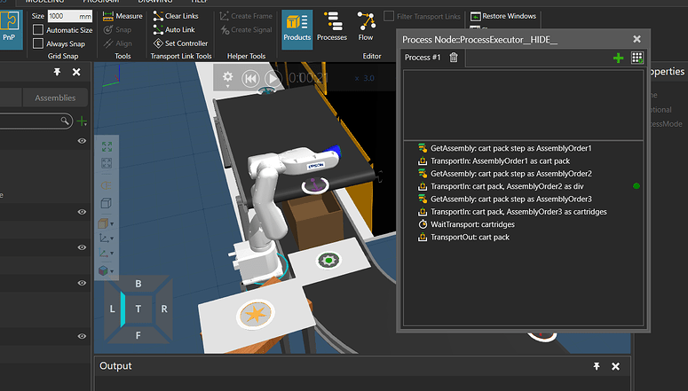Select view cube Right face R
This screenshot has width=688, height=391.
(x=163, y=309)
